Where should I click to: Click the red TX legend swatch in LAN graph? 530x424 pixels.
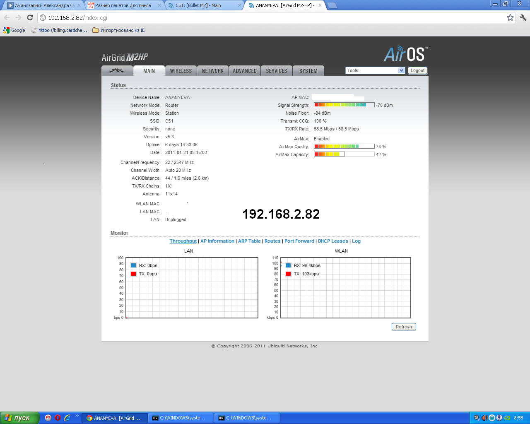point(133,274)
